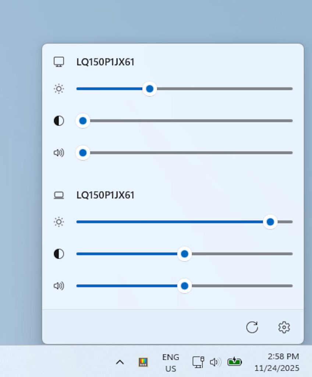The height and width of the screenshot is (377, 312).
Task: Open the network icon in system tray
Action: click(x=198, y=362)
